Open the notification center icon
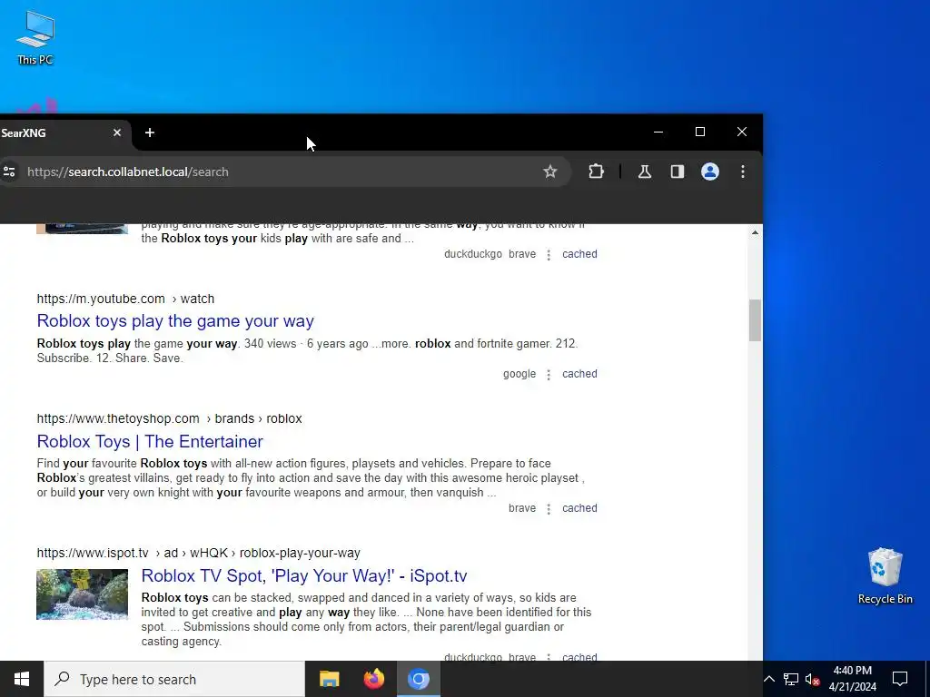The height and width of the screenshot is (697, 930). 900,679
